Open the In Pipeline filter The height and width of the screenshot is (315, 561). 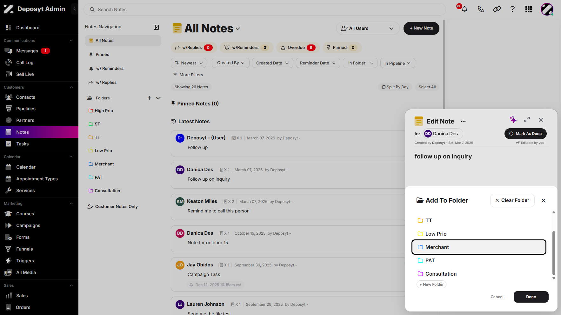pyautogui.click(x=397, y=63)
